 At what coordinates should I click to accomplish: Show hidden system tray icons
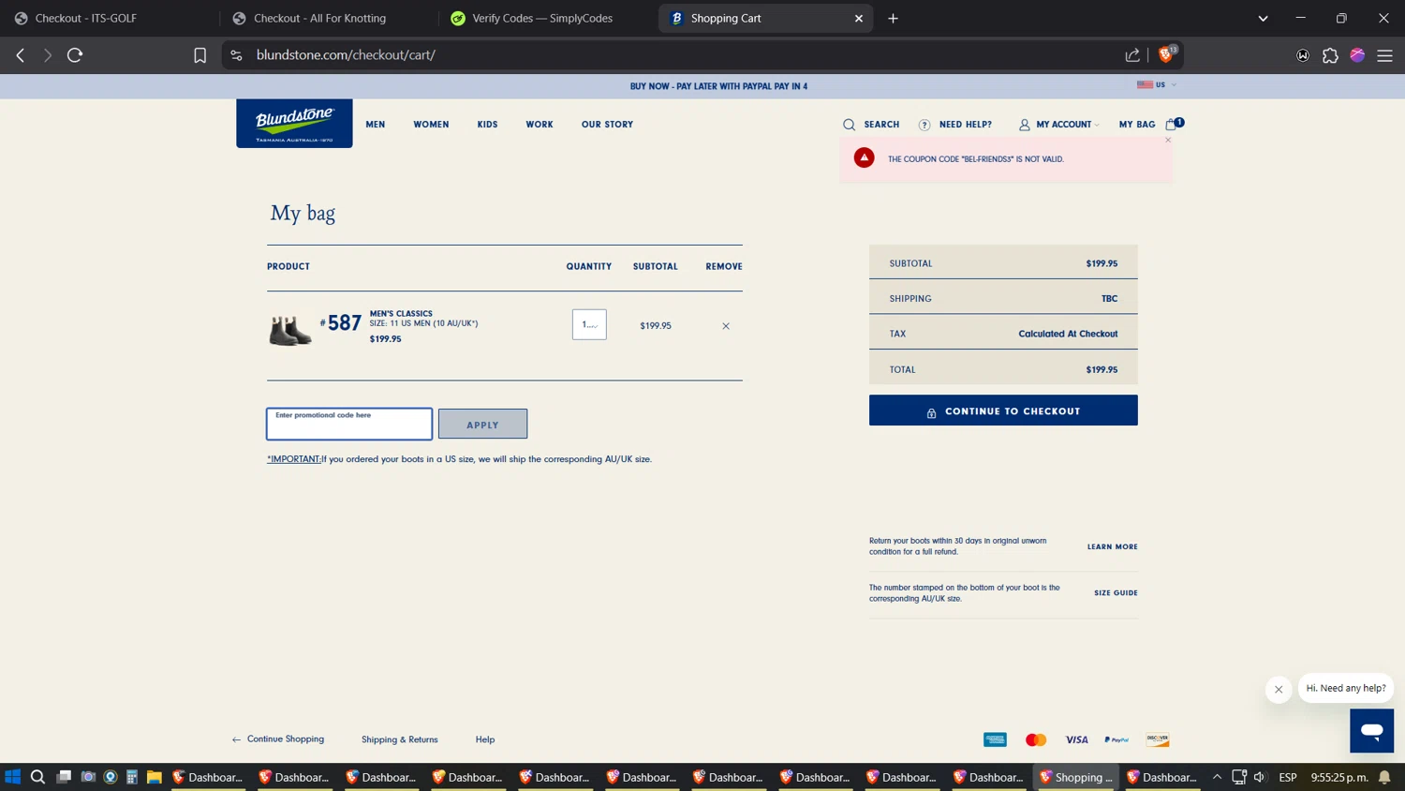[1217, 777]
